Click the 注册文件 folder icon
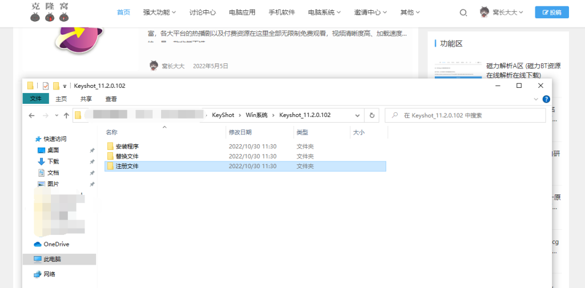585x288 pixels. 110,166
